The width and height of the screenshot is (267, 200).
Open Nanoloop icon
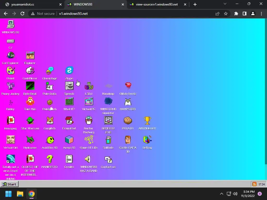pyautogui.click(x=108, y=86)
